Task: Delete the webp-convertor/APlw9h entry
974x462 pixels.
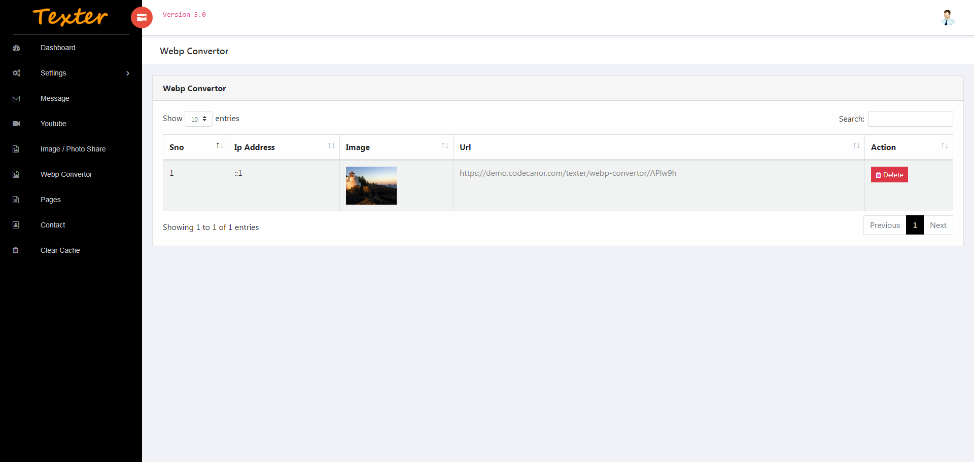Action: (x=889, y=175)
